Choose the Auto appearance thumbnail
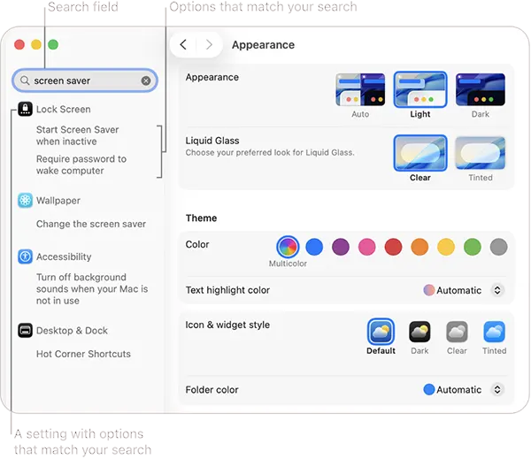Viewport: 531px width, 459px height. (x=360, y=89)
